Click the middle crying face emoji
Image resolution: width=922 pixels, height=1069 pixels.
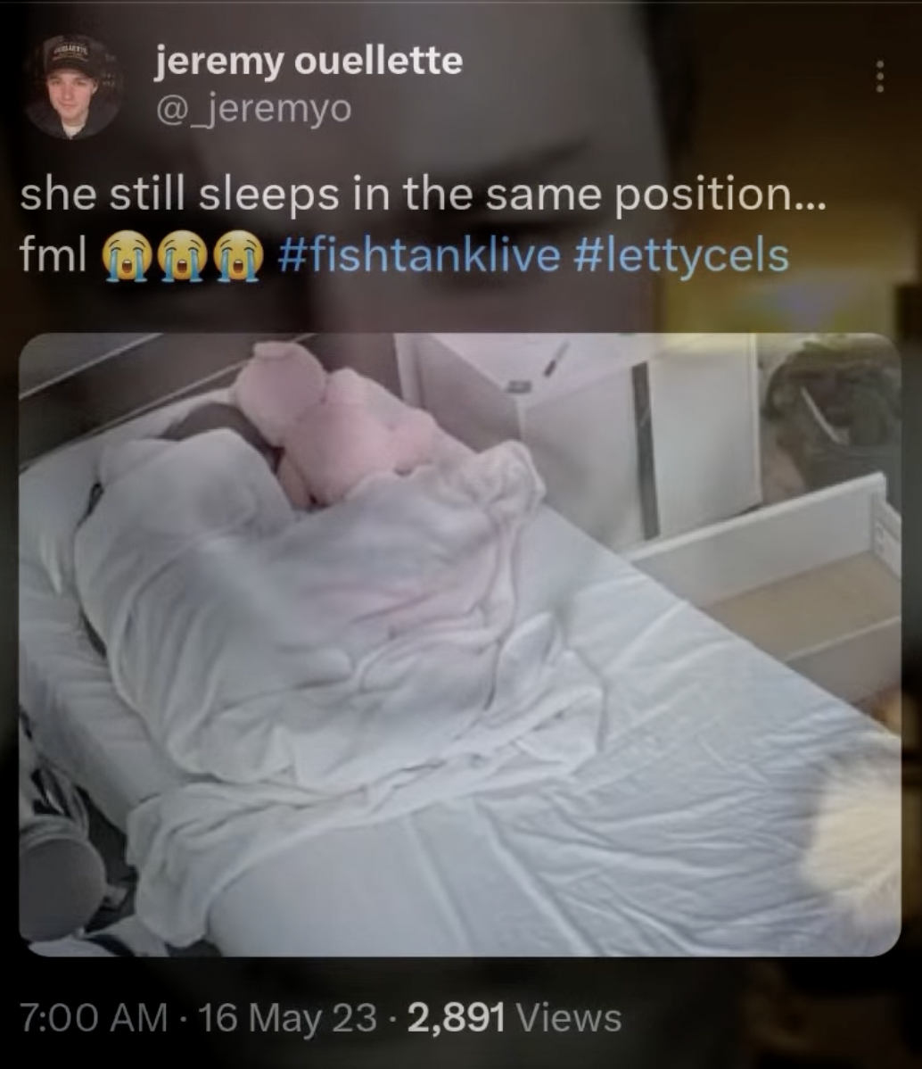click(182, 256)
